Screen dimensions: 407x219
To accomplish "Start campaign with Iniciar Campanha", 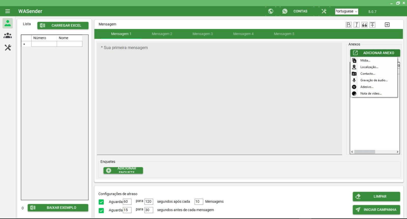I will click(x=376, y=210).
